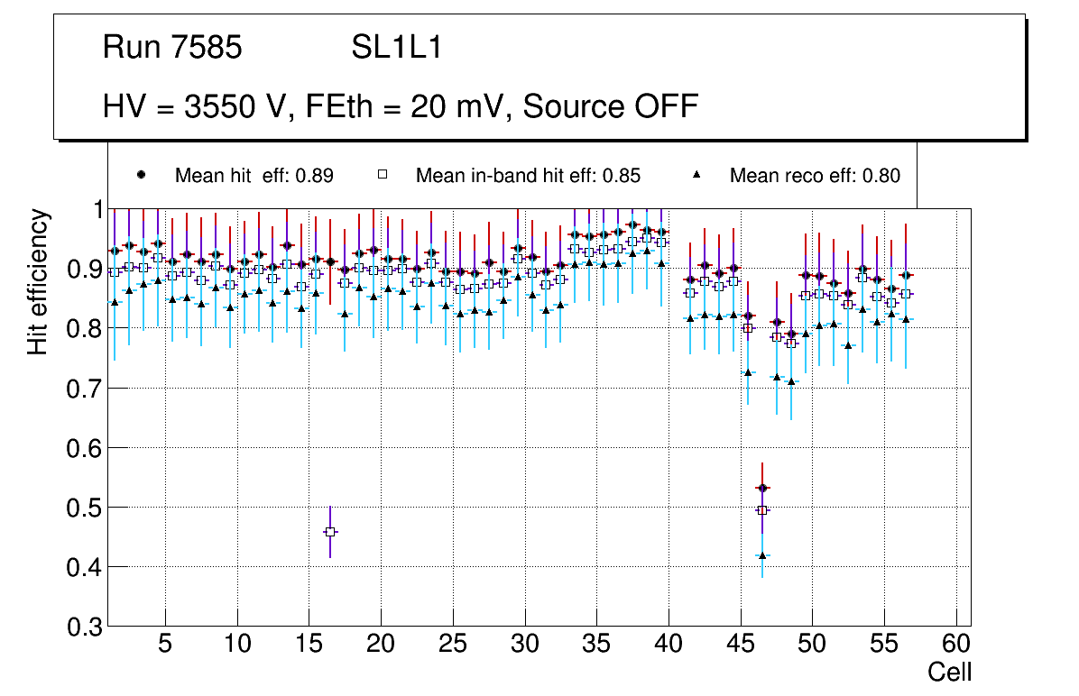The image size is (1079, 696).
Task: Click the filled circle legend marker
Action: pyautogui.click(x=142, y=175)
